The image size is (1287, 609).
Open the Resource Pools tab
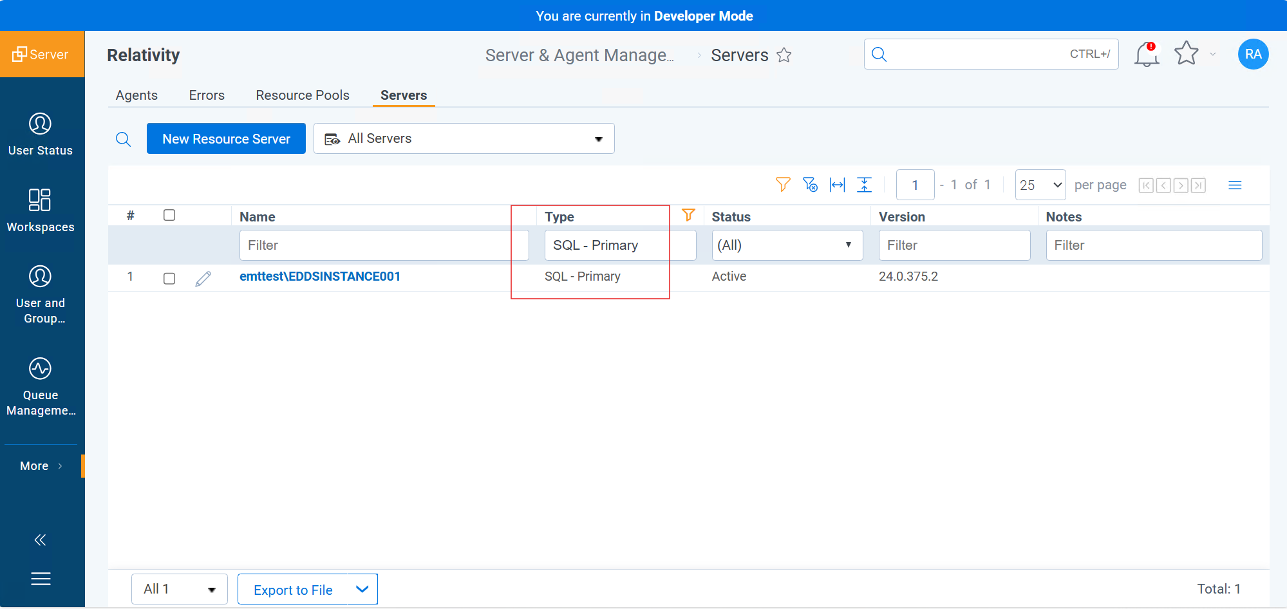click(x=302, y=95)
